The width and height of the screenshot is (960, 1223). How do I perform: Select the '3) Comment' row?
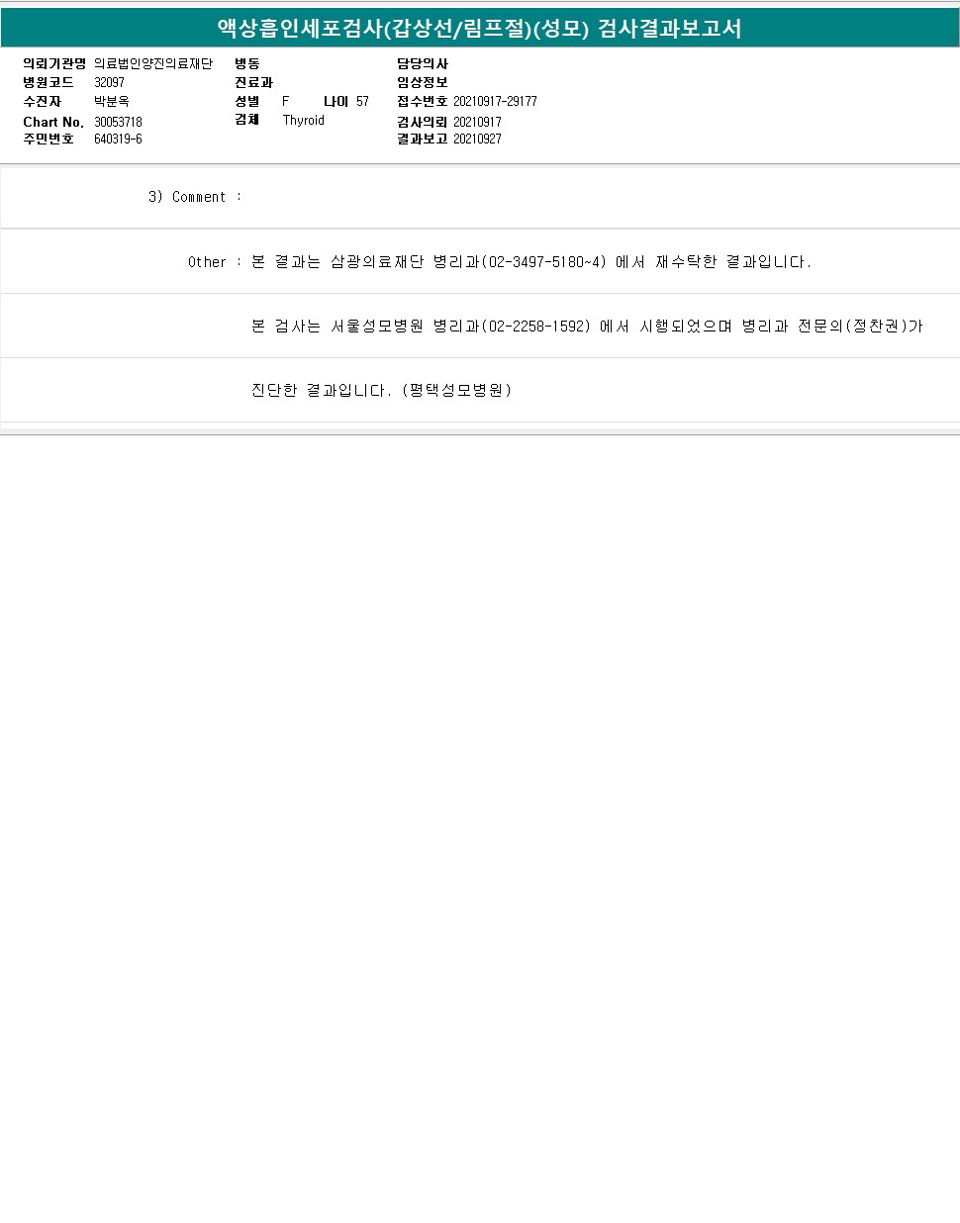480,198
